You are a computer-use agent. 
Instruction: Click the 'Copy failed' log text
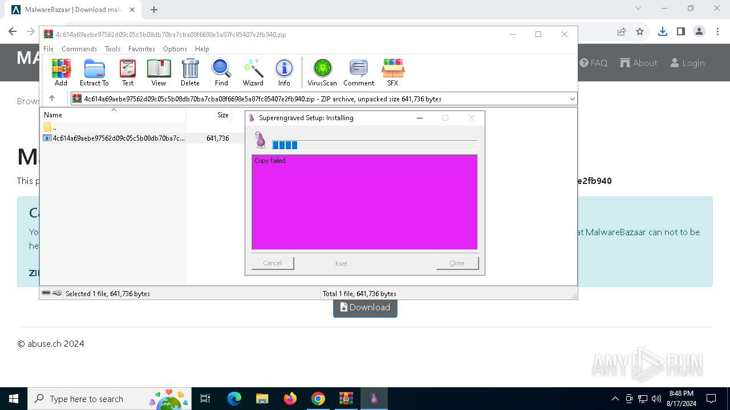[270, 161]
